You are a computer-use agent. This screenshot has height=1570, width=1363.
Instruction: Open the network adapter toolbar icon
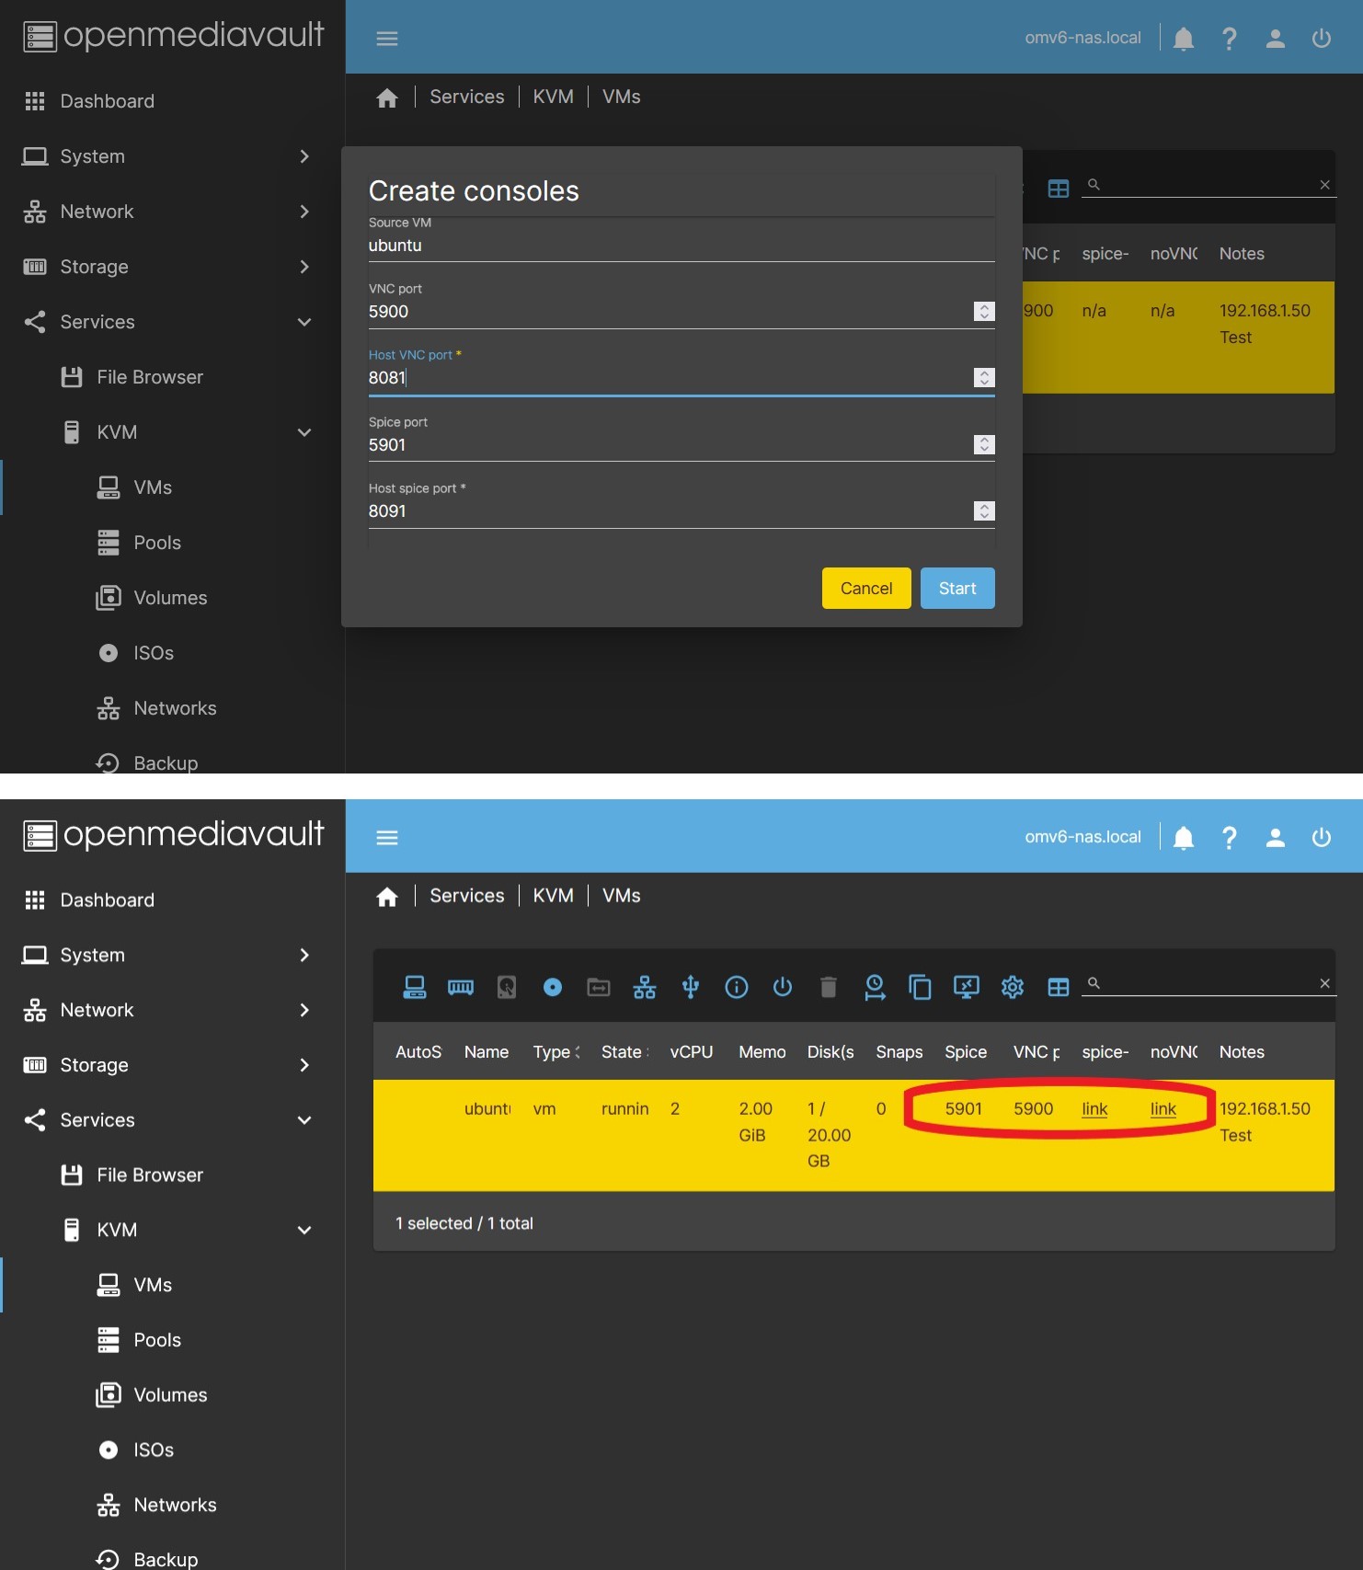click(x=645, y=987)
